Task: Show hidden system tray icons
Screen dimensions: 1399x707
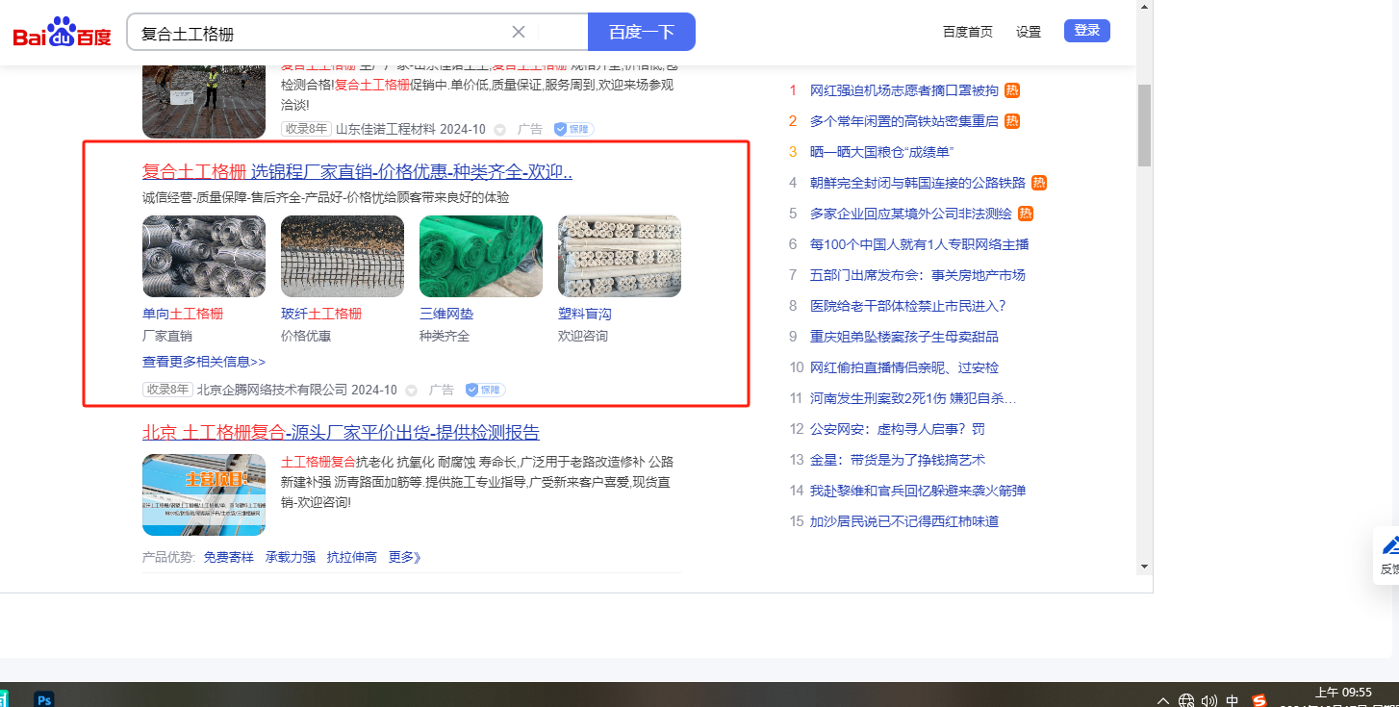Action: click(x=1163, y=700)
